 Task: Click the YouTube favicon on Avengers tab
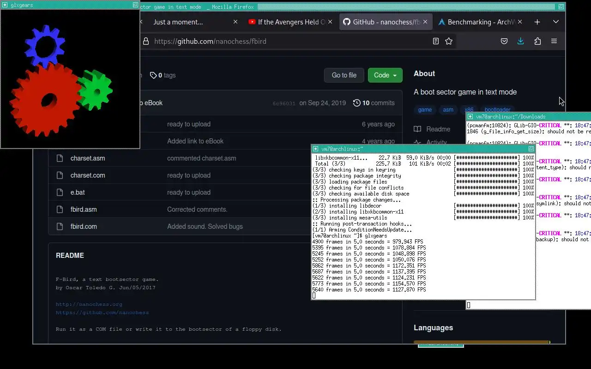pyautogui.click(x=252, y=22)
